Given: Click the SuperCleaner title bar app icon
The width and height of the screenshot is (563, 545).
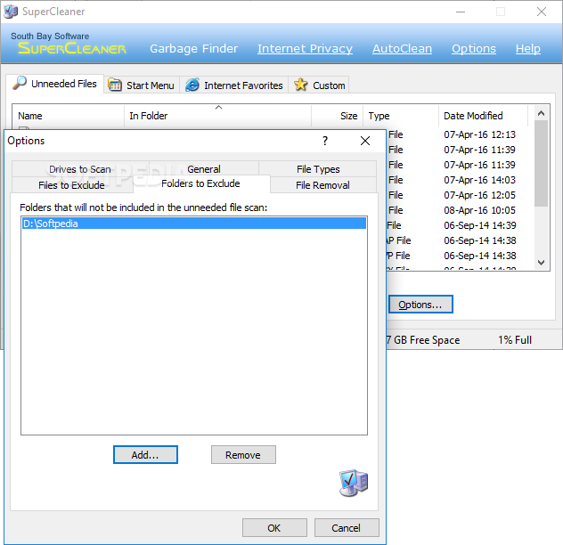Looking at the screenshot, I should pos(11,12).
